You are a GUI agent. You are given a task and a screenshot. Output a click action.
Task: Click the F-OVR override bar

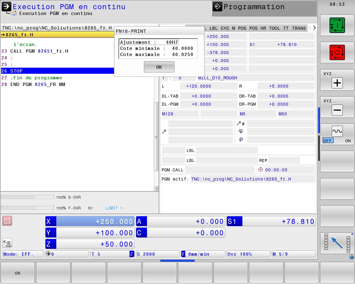27,207
